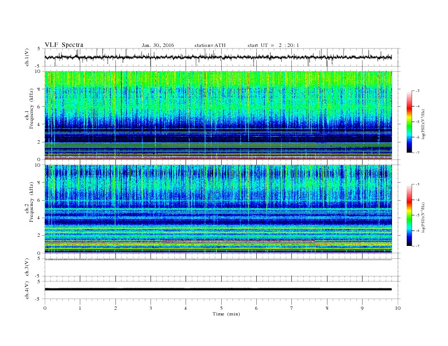Click the upper 'log(PSD)(V²/Hz)' colorbar label
The image size is (448, 346).
click(423, 124)
